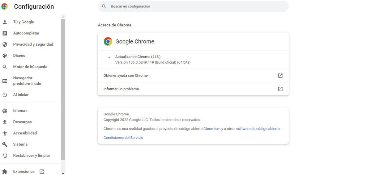Click sidebar scrollbar down arrow
371x175 pixels.
[x=63, y=173]
